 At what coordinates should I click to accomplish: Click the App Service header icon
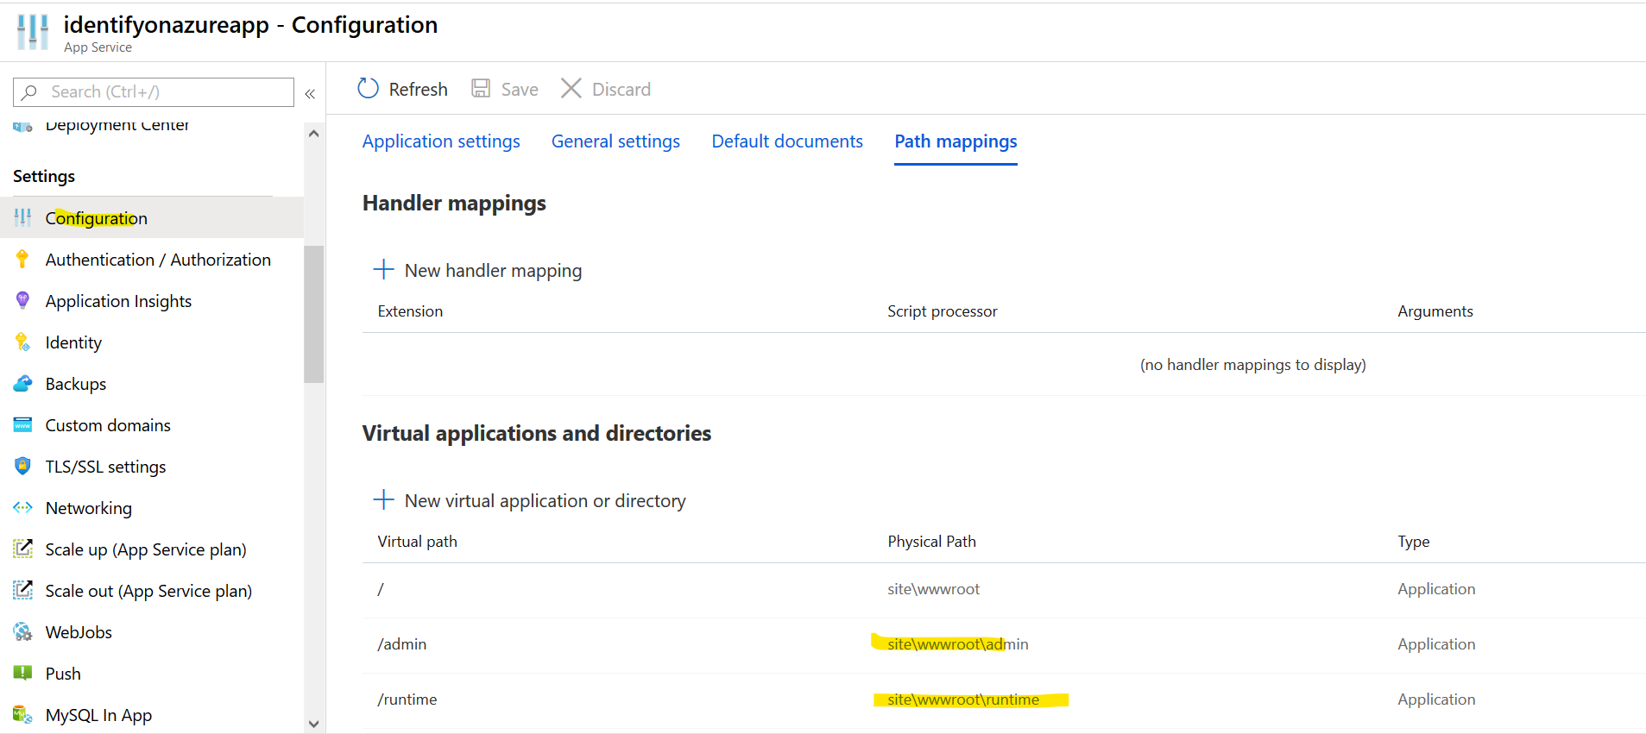pos(33,31)
